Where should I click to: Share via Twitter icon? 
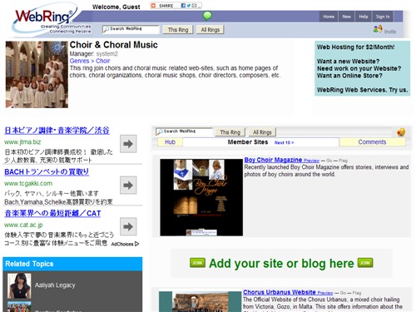pos(188,6)
